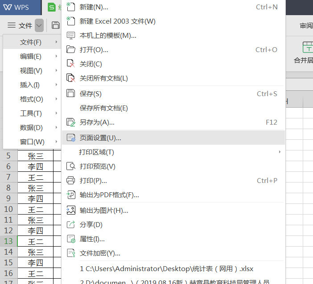Choose 新建(N)... menu entry
Viewport: 313px width, 284px height.
[x=173, y=7]
